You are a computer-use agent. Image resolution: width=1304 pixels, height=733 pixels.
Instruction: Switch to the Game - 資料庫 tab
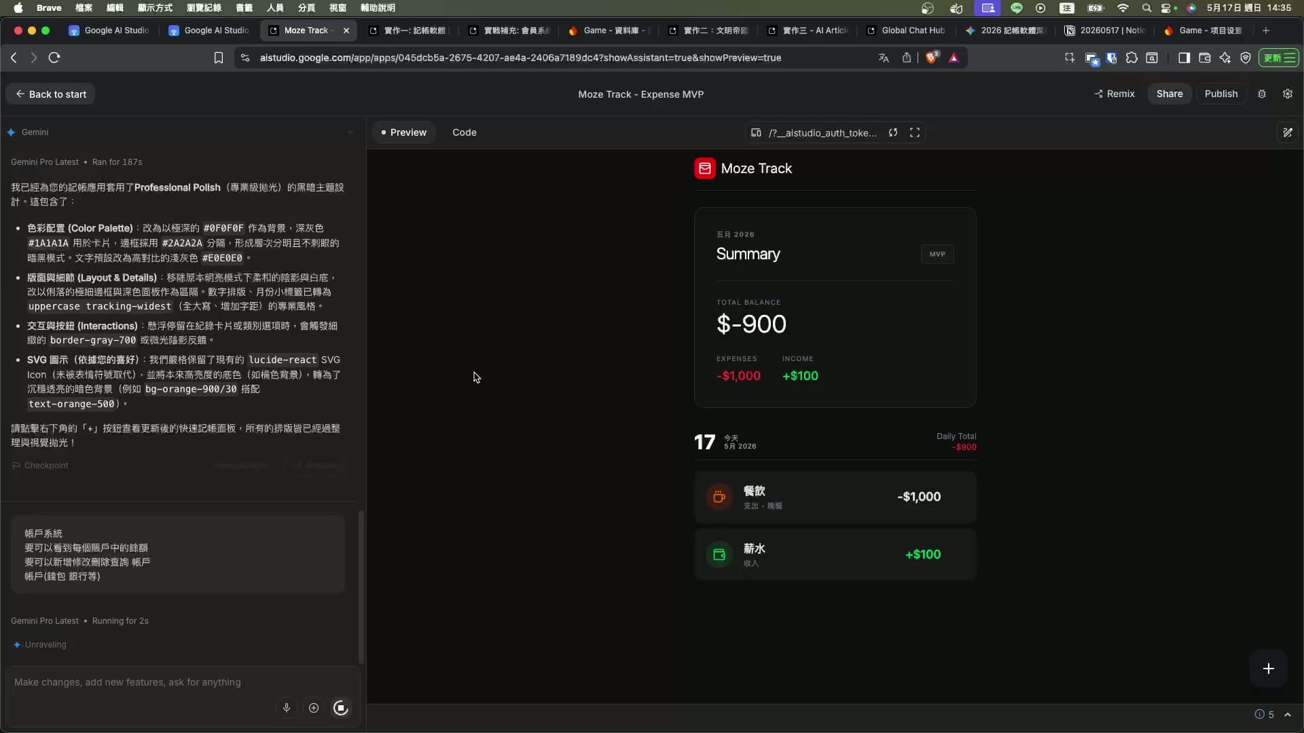click(609, 31)
